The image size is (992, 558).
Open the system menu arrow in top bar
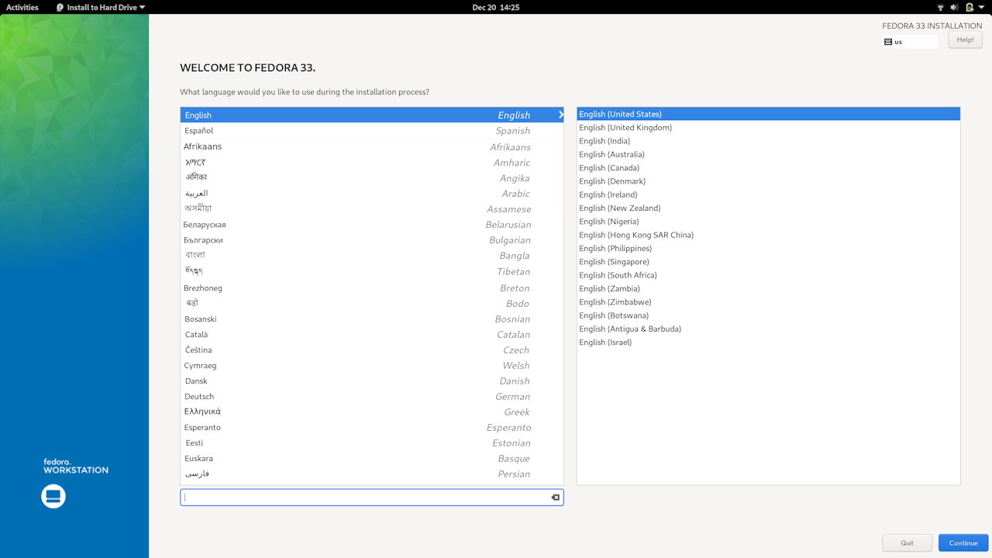[981, 7]
